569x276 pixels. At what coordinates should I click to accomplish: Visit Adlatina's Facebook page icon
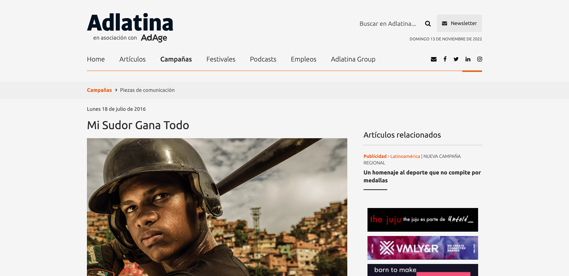pos(445,59)
